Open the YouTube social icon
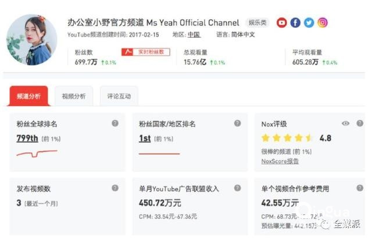 [x=282, y=23]
